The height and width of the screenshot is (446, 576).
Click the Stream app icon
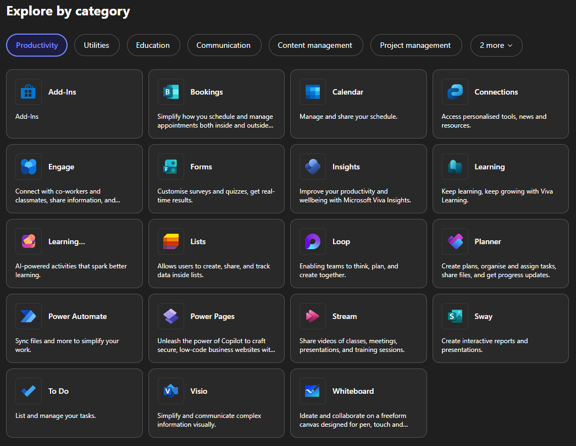point(313,316)
